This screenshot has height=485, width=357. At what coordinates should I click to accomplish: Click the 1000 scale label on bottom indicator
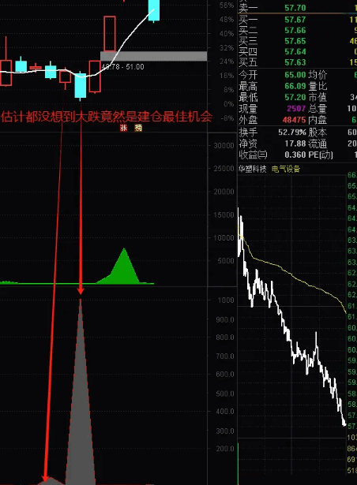point(226,300)
